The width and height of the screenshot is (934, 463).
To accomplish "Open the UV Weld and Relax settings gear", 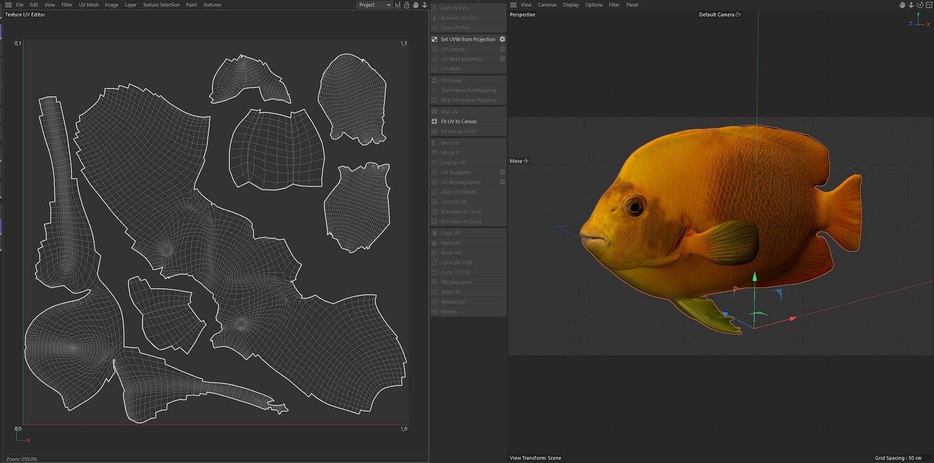I will (502, 59).
